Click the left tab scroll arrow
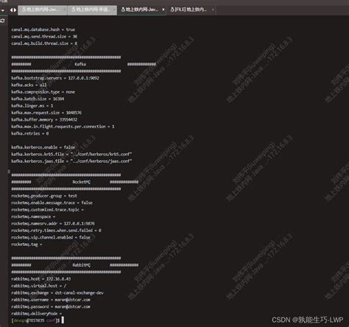 11,10
